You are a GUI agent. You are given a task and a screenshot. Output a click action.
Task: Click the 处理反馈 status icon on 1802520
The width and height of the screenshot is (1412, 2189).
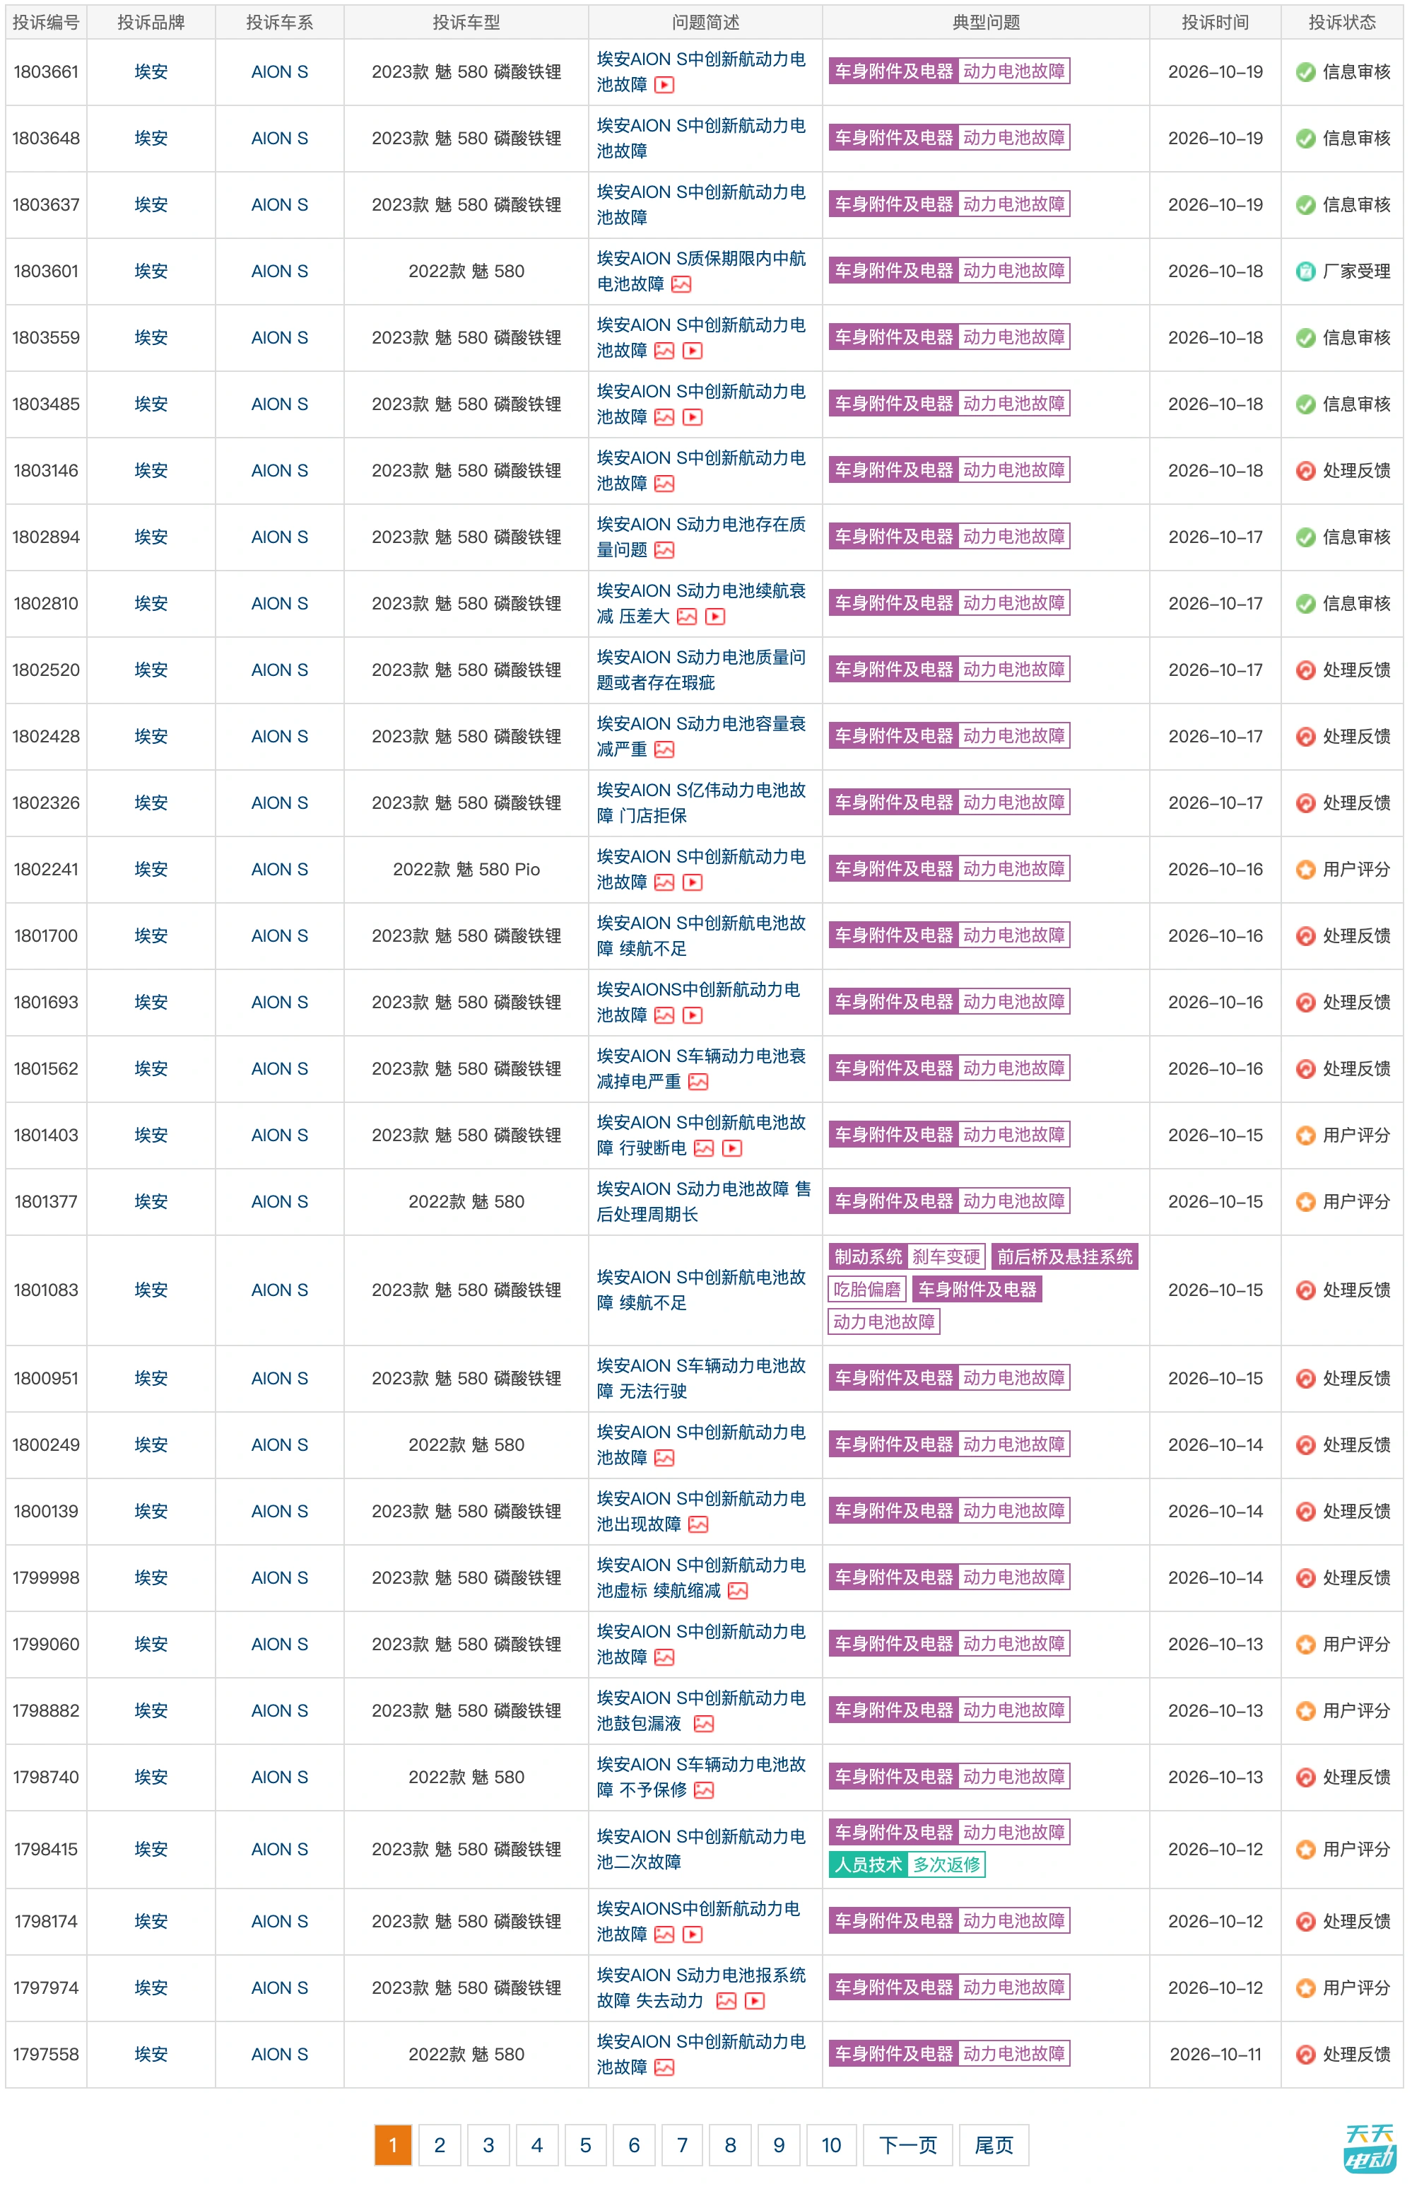[1306, 670]
